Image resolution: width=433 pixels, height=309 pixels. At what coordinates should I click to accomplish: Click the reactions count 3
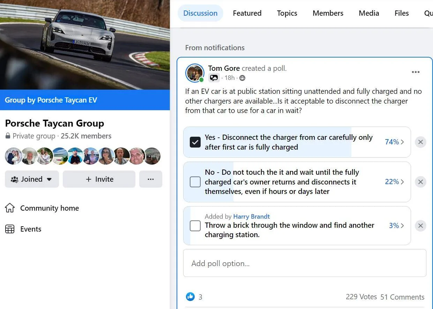click(x=200, y=297)
